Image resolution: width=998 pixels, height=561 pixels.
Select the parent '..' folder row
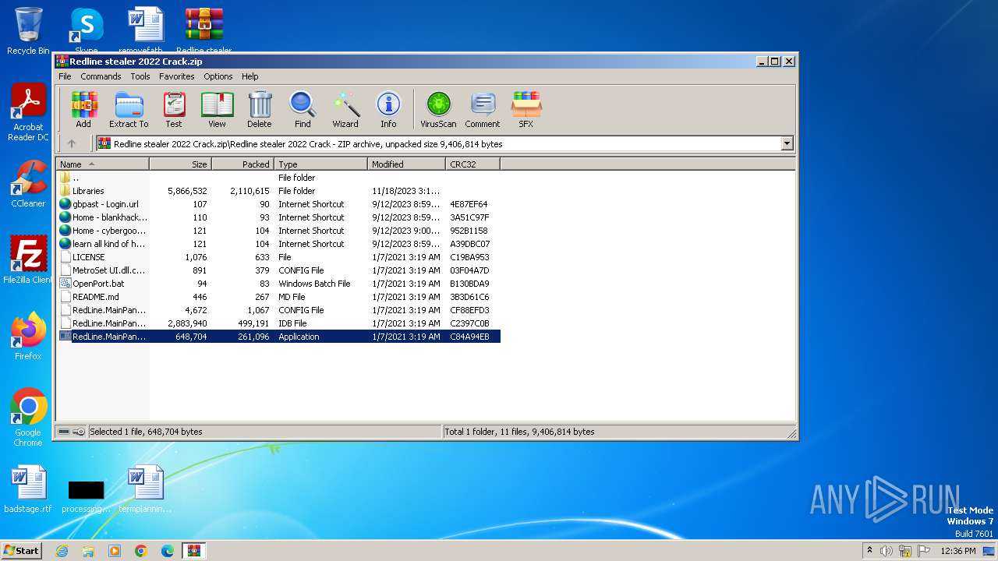pyautogui.click(x=278, y=178)
